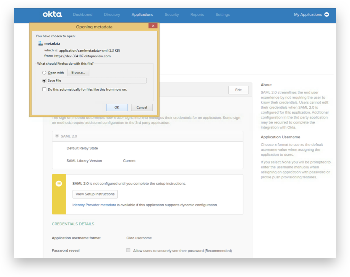Click the Okta logo
Screen dimensions: 350x277
(x=52, y=14)
